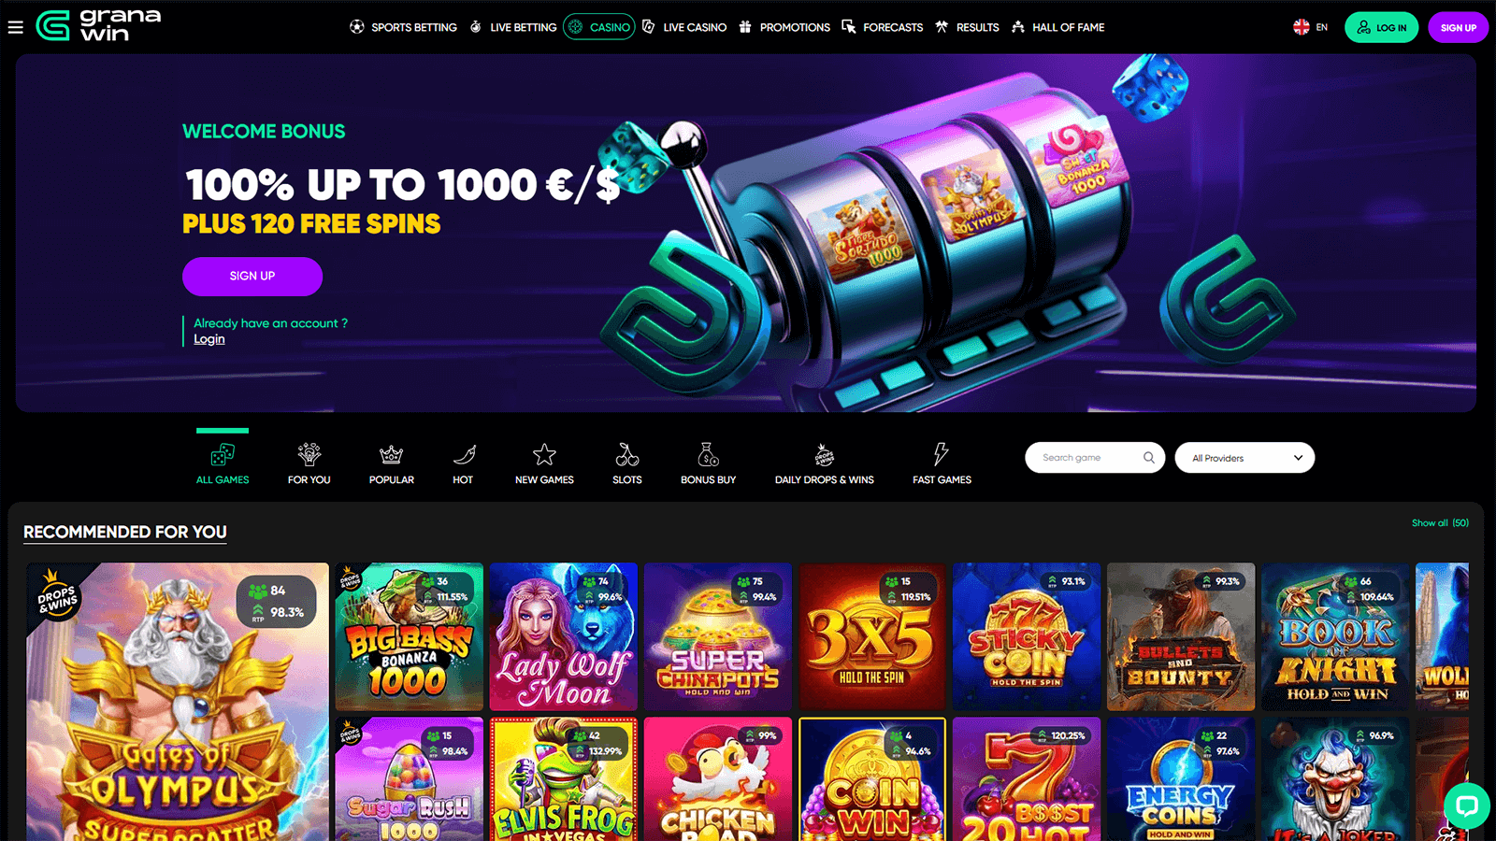1496x841 pixels.
Task: Open the Promotions menu item
Action: [x=784, y=27]
